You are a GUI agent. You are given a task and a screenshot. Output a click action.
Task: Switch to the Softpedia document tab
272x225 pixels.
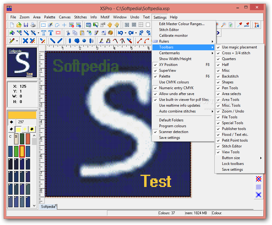click(x=48, y=207)
